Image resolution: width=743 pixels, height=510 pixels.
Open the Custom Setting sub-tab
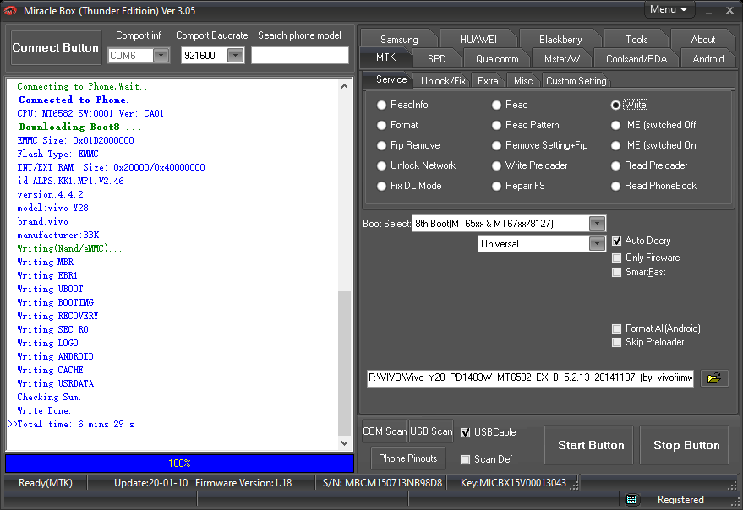(576, 81)
